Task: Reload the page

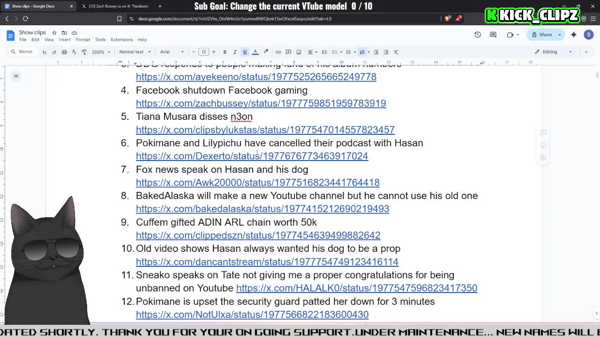Action: 25,19
